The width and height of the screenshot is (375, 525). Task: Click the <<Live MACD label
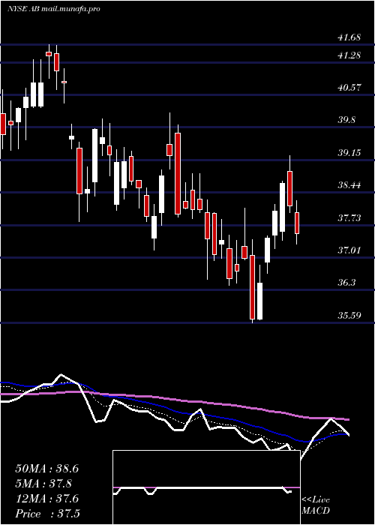tap(316, 505)
